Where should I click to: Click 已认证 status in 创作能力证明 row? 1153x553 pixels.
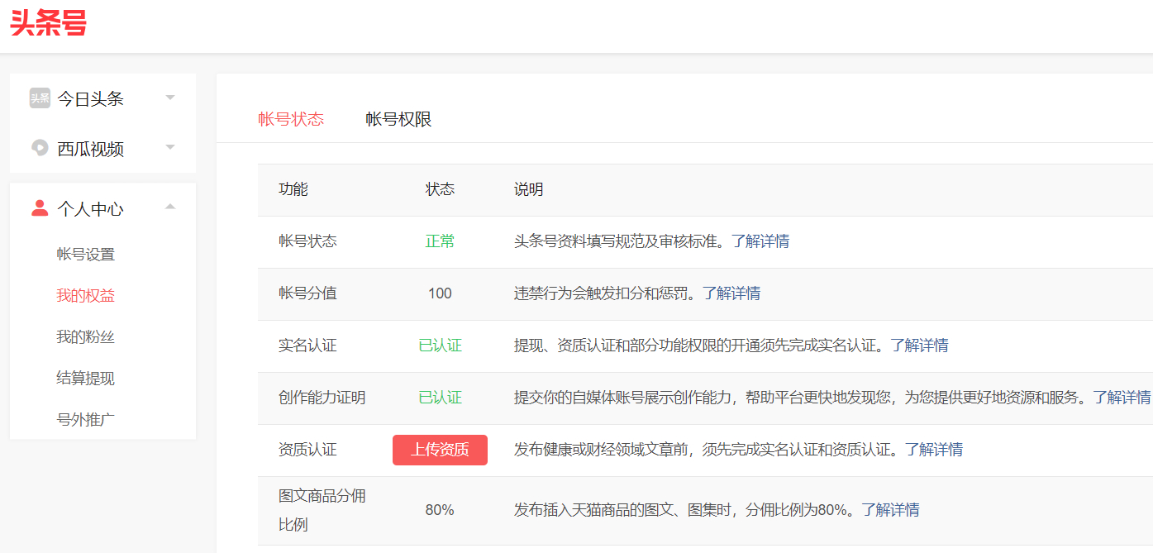(440, 398)
